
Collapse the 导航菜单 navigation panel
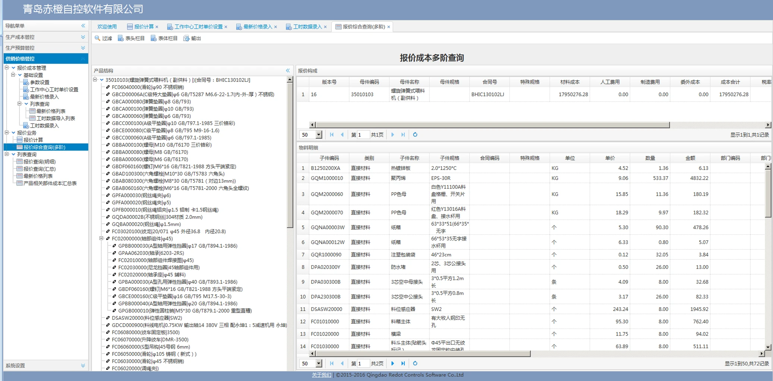pos(83,26)
